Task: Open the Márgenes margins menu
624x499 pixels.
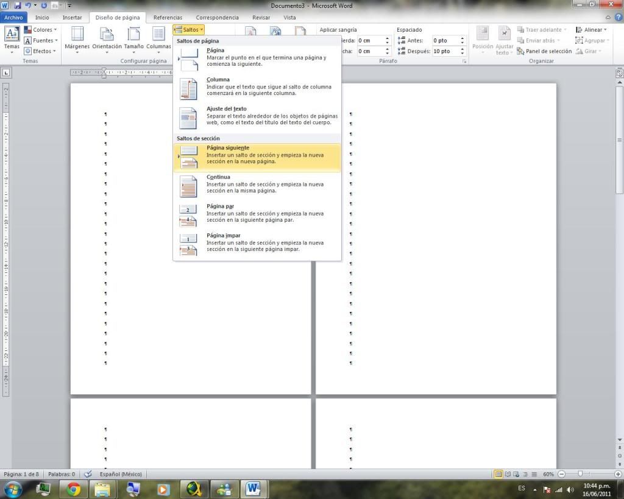Action: click(77, 40)
